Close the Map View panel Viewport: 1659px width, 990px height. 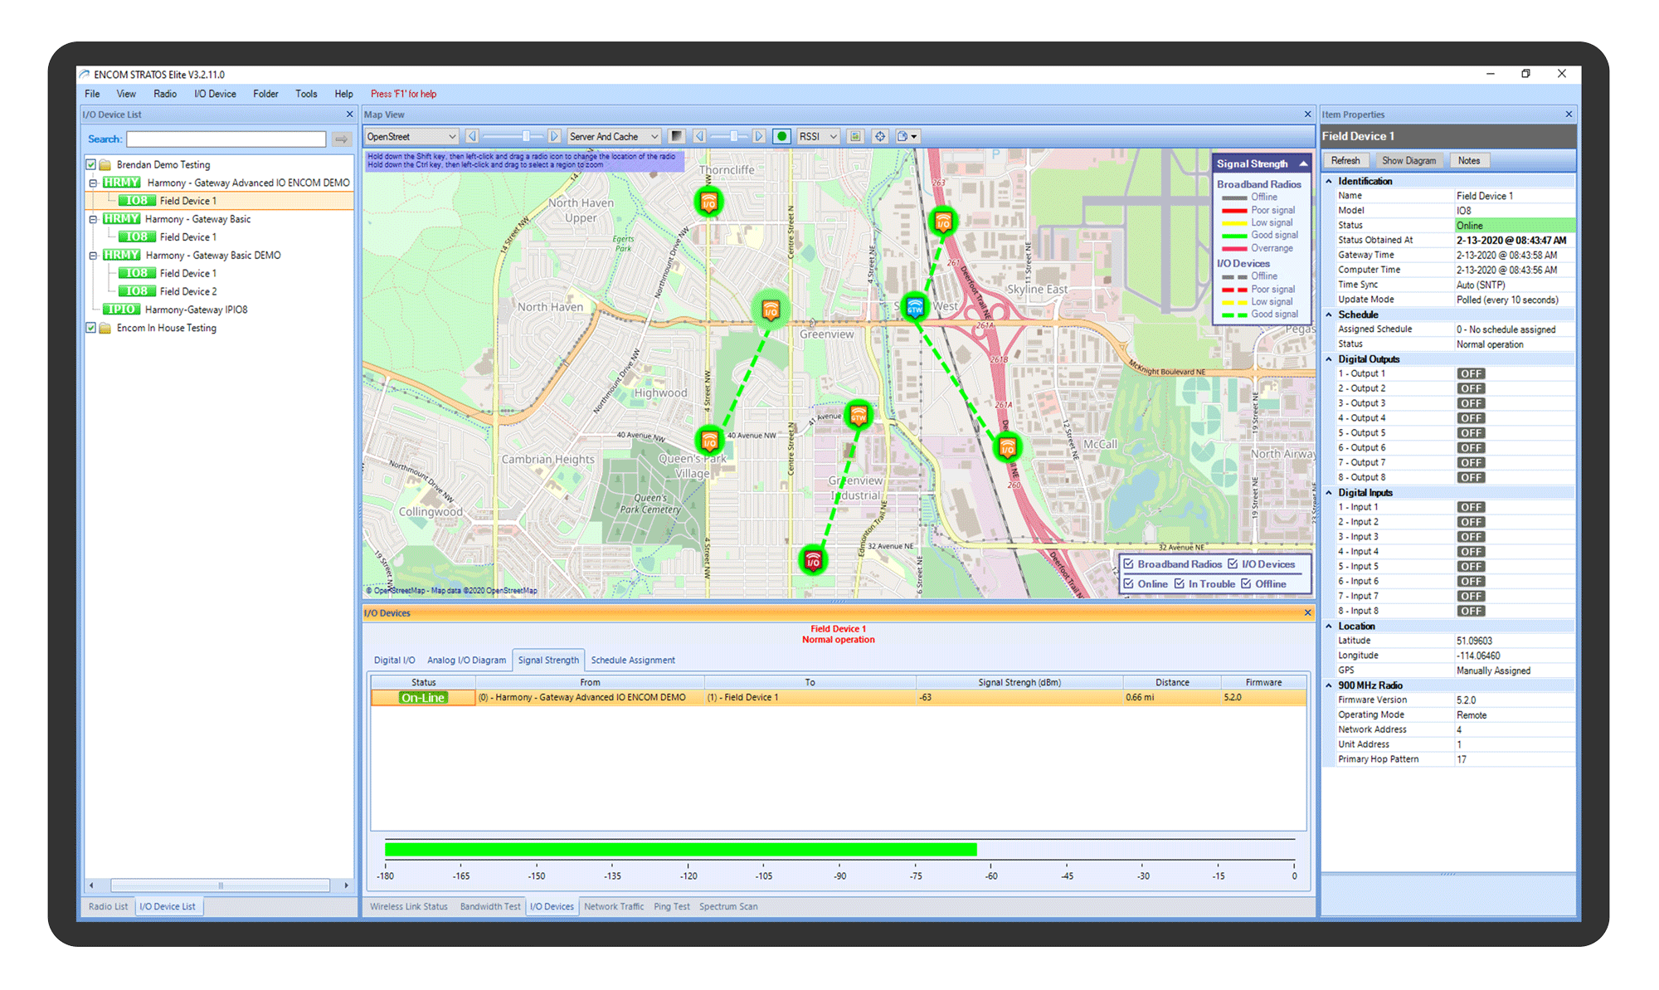[1308, 115]
